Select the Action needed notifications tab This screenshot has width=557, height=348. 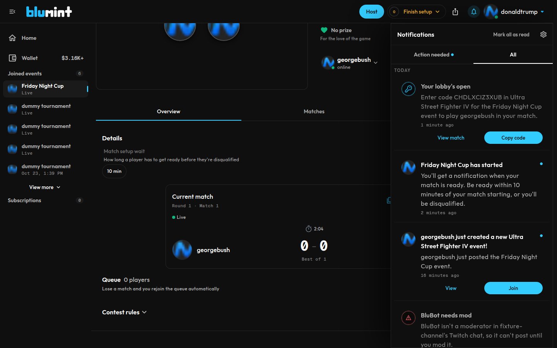434,55
